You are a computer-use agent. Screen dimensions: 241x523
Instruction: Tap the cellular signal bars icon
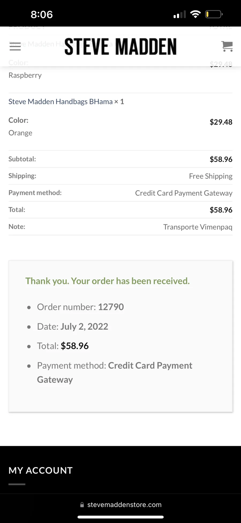tap(180, 15)
